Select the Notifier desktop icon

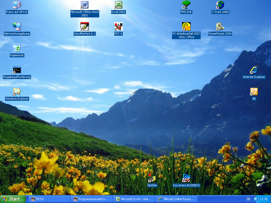coord(152,178)
